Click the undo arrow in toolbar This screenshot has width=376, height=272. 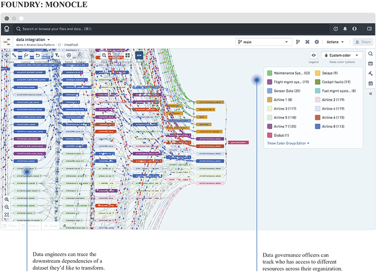pyautogui.click(x=38, y=55)
